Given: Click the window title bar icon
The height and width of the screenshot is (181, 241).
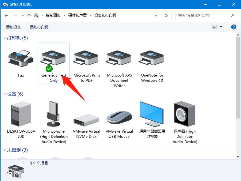Looking at the screenshot, I should (6, 5).
